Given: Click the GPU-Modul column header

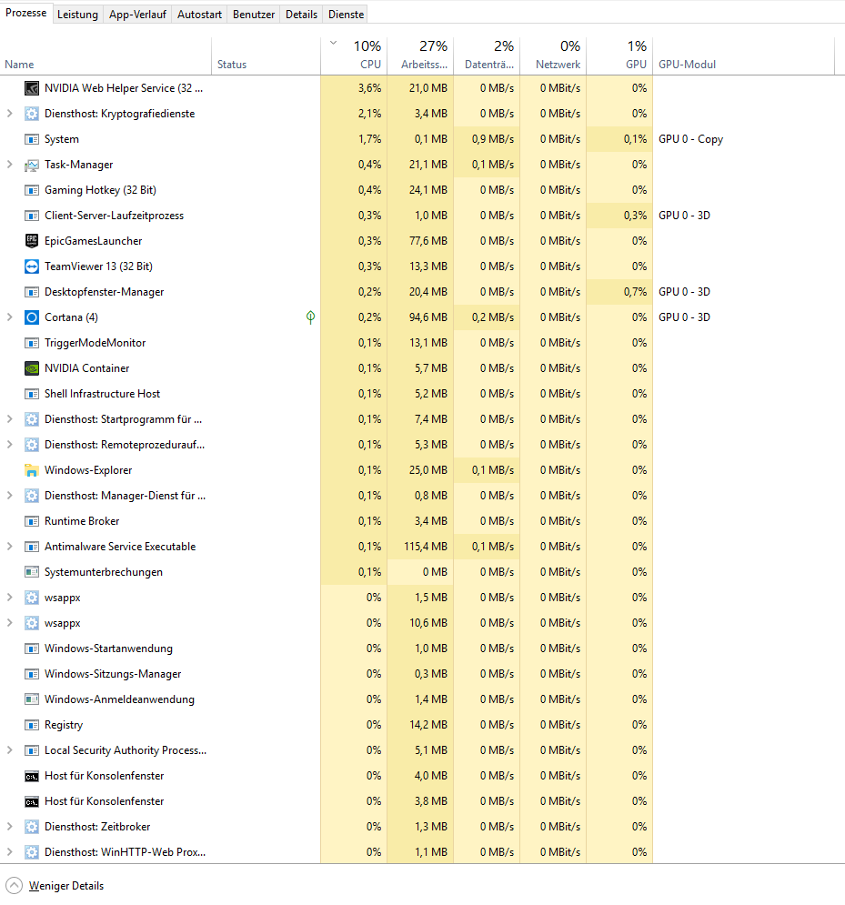Looking at the screenshot, I should point(743,55).
